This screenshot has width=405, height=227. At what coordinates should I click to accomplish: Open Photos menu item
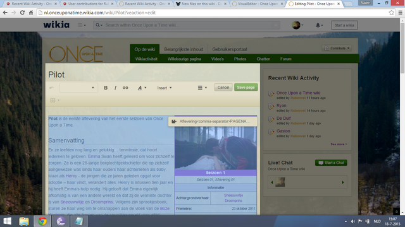pos(240,59)
